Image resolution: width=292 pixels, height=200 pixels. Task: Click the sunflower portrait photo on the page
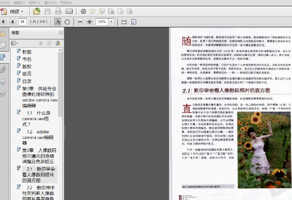tap(264, 150)
